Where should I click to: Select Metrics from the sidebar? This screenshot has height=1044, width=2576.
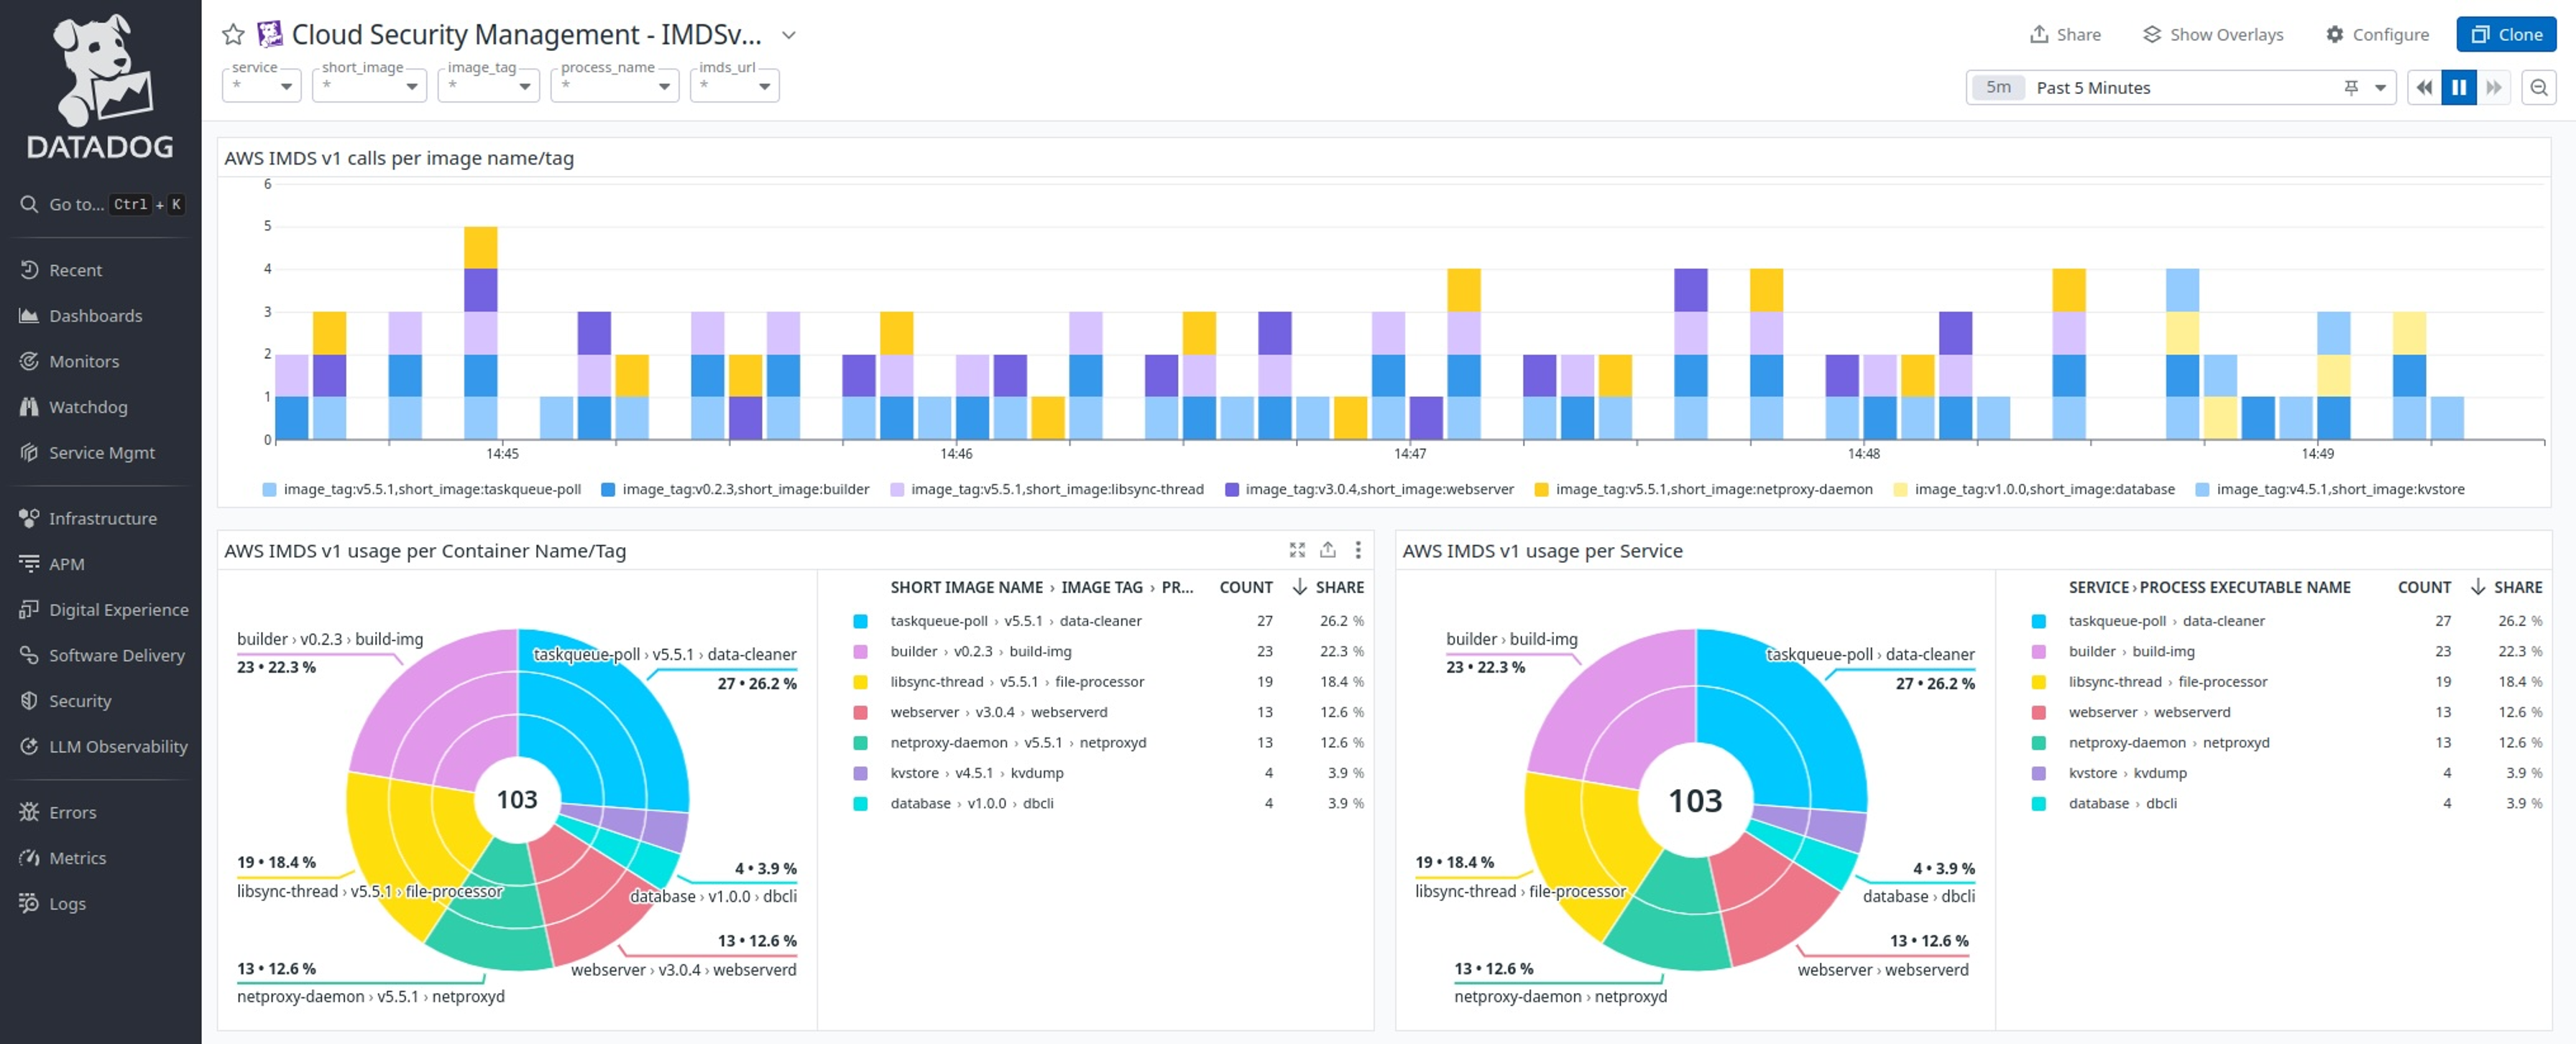(x=78, y=857)
